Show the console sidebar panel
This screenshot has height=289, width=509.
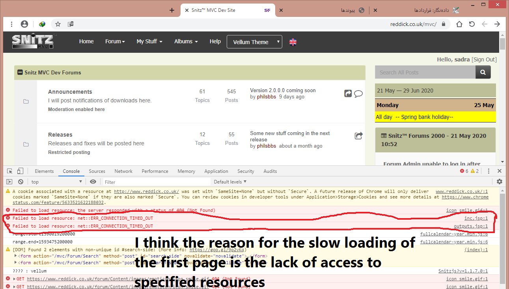pos(10,182)
